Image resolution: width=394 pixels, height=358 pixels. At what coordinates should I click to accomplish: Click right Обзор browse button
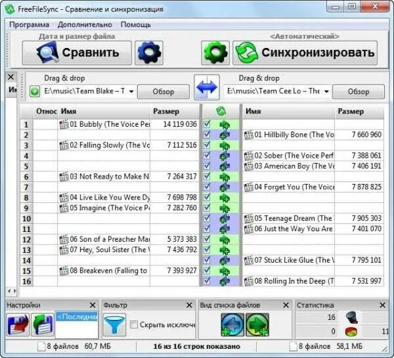[x=359, y=92]
